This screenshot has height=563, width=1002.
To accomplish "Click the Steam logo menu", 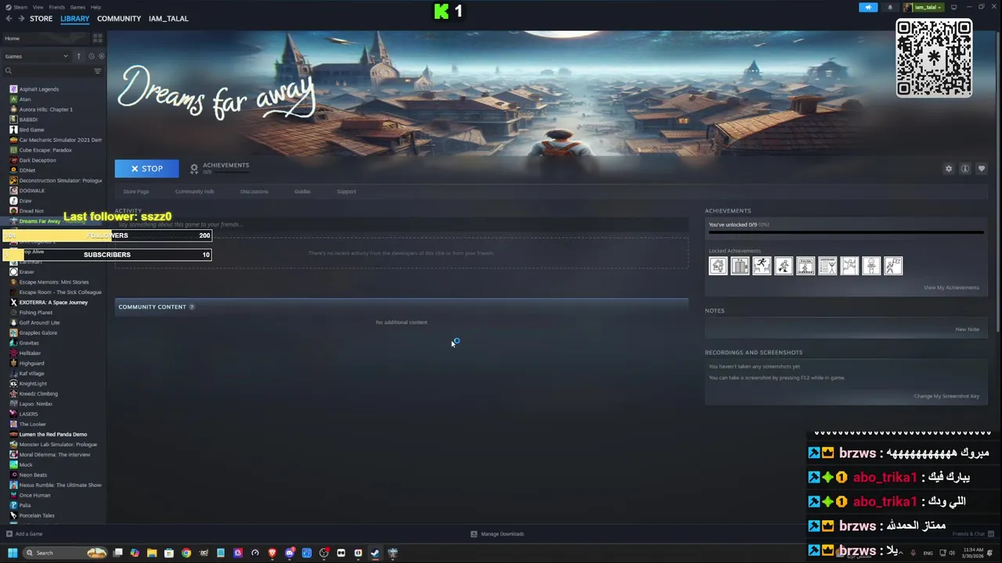I will [x=16, y=7].
